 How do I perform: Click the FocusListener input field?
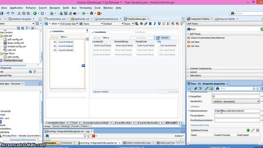click(237, 116)
